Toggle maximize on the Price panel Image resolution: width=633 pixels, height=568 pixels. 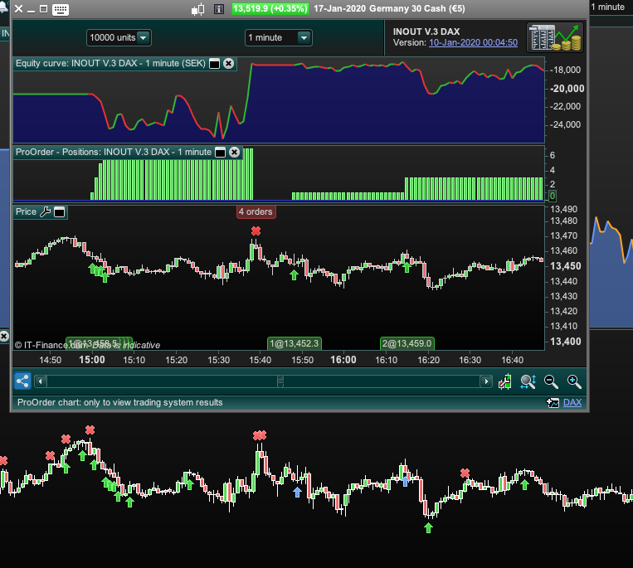61,212
